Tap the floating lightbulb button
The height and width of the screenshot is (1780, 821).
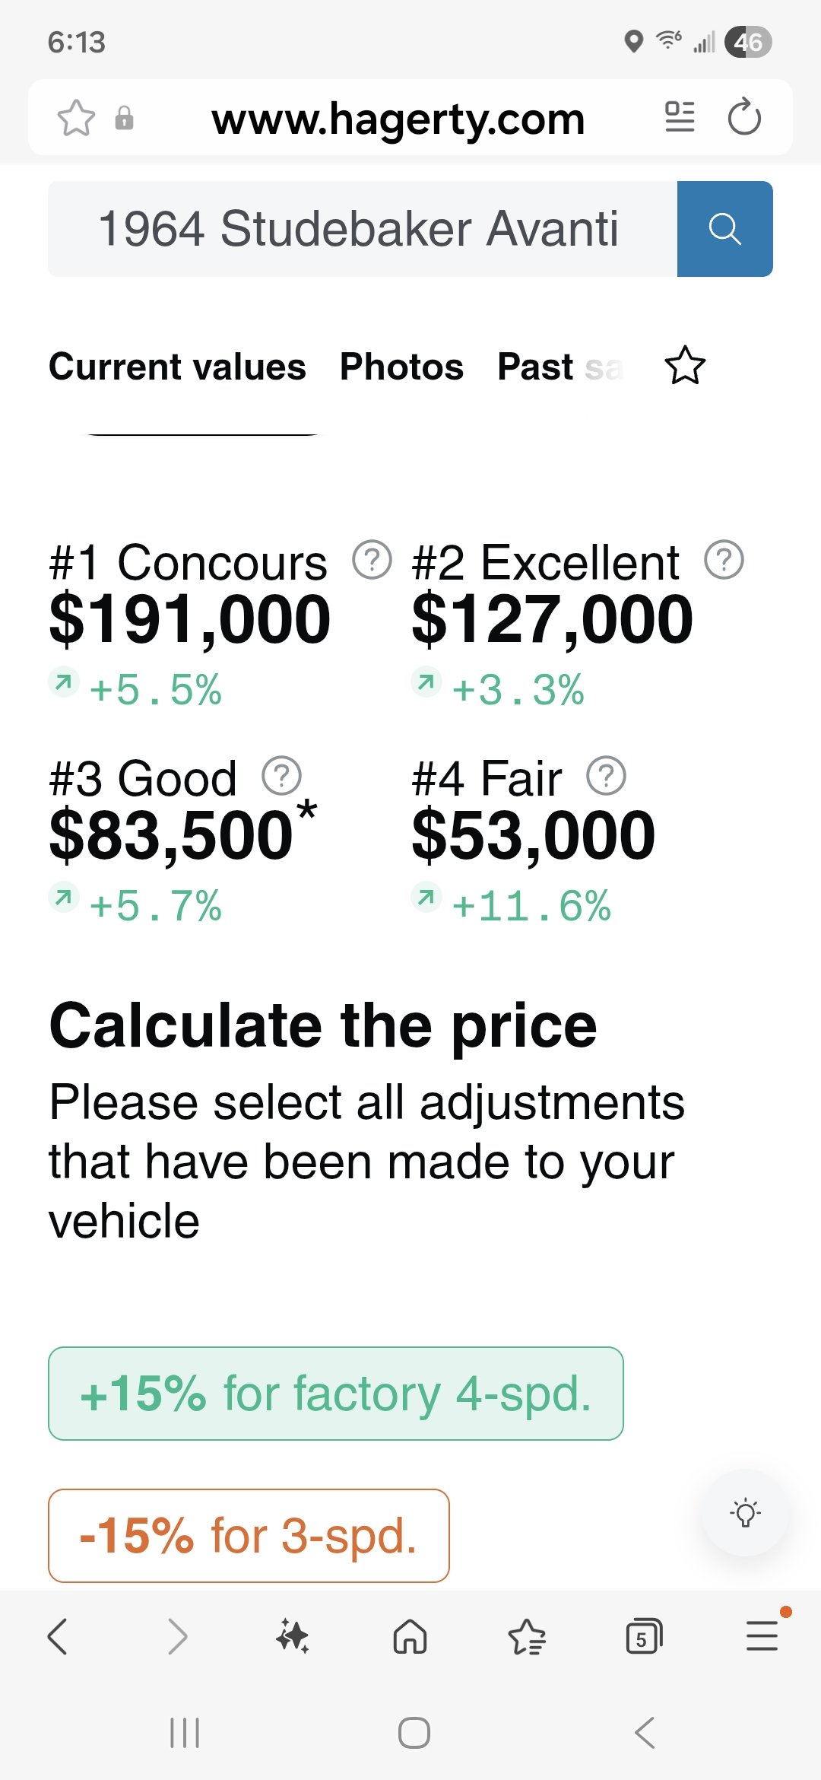(x=745, y=1512)
